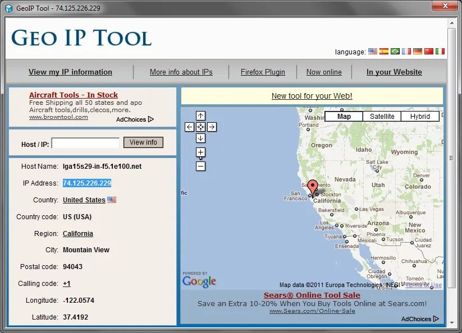Click host name lga15s29-in-f5.1e100.net
The image size is (462, 333).
pyautogui.click(x=102, y=166)
